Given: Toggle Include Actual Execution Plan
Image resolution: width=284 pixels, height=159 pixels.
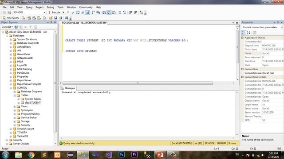Looking at the screenshot, I should (x=93, y=12).
